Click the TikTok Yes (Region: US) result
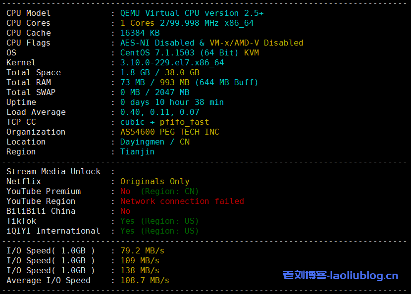The width and height of the screenshot is (411, 294). pyautogui.click(x=159, y=221)
